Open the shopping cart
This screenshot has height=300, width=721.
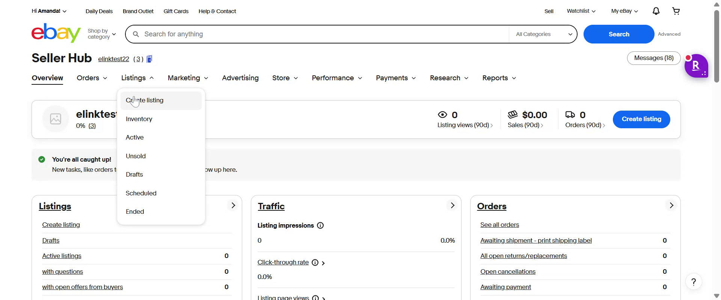point(676,11)
